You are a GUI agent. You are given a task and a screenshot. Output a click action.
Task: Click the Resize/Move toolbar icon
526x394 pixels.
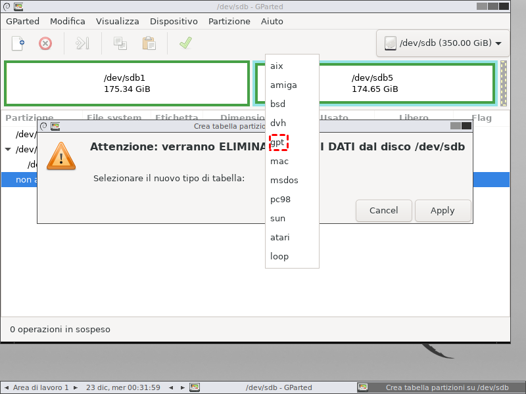click(x=82, y=43)
